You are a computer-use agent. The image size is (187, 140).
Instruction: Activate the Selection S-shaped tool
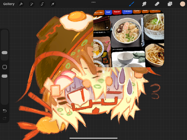coord(42,4)
